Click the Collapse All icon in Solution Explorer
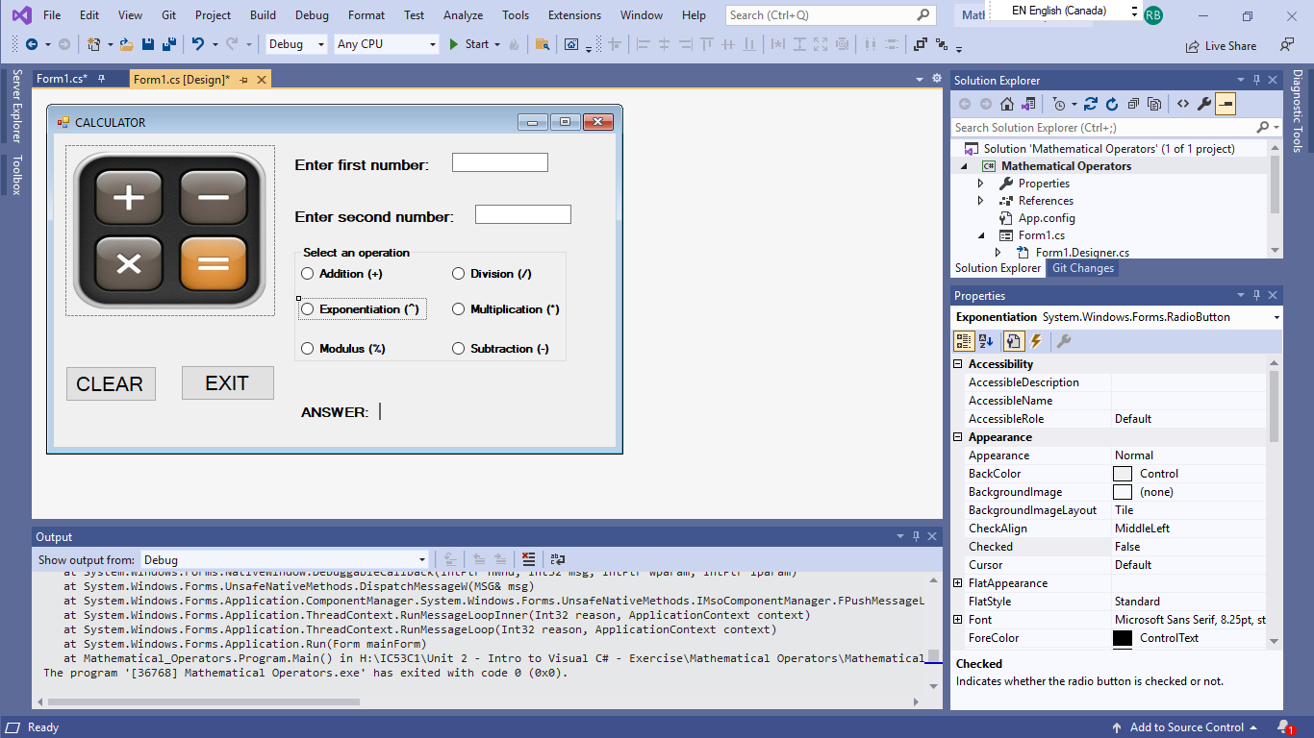Image resolution: width=1314 pixels, height=738 pixels. click(x=1133, y=104)
